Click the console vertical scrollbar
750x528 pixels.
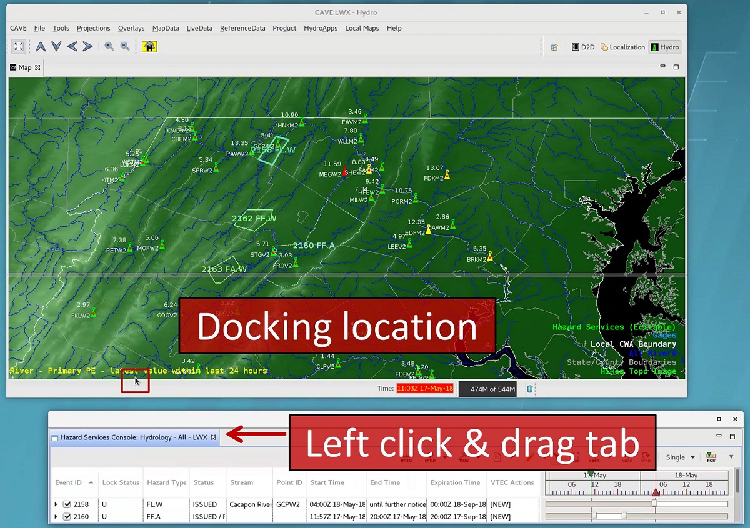(x=737, y=482)
